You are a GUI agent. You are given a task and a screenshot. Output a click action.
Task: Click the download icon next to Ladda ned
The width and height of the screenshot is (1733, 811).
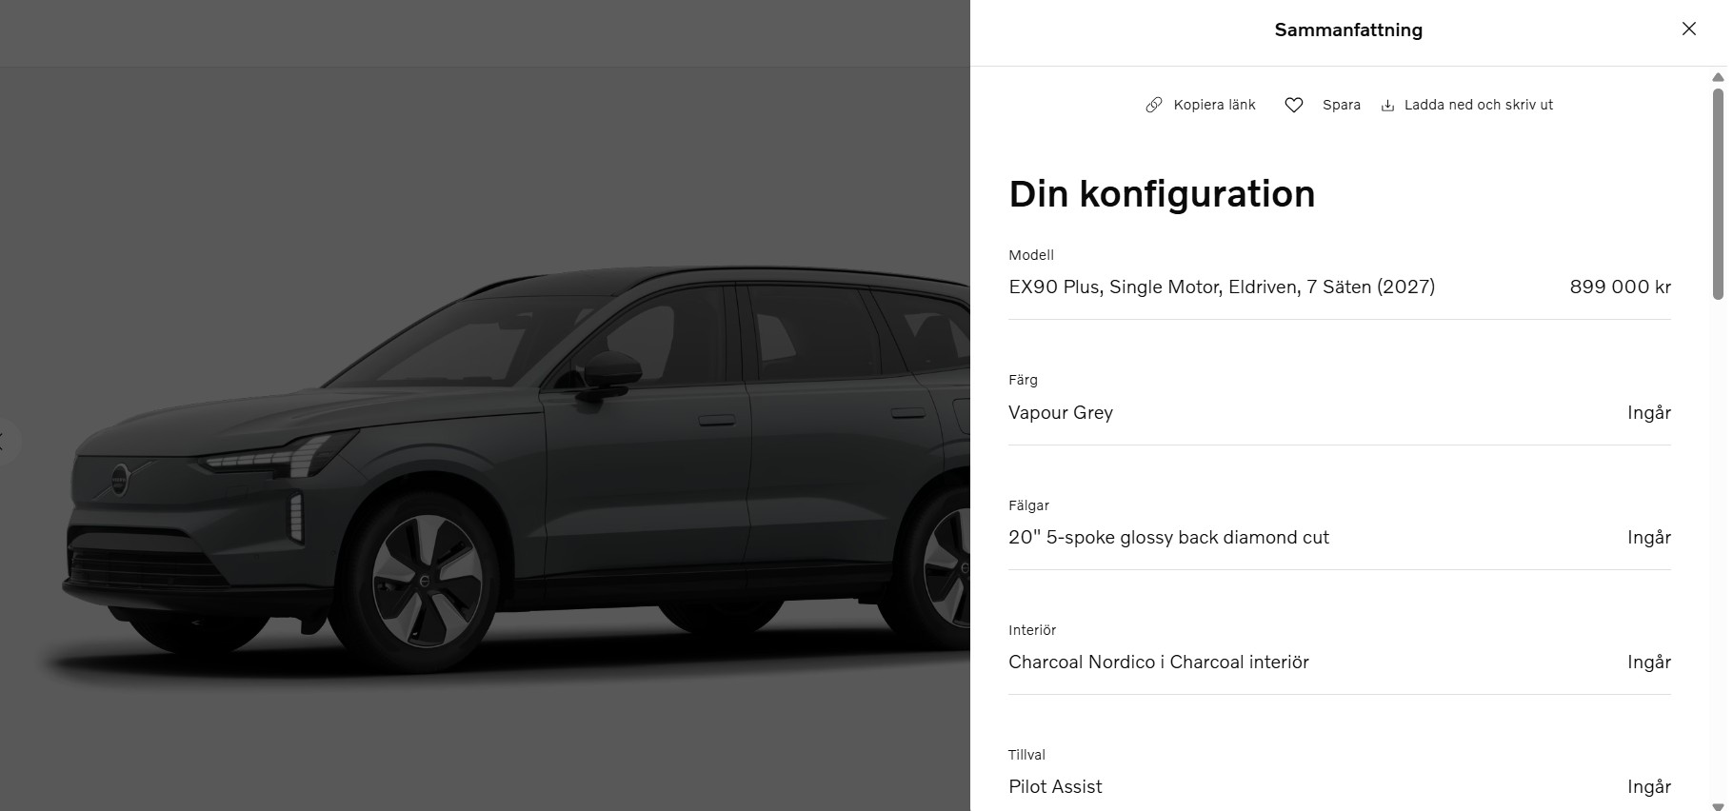tap(1387, 105)
